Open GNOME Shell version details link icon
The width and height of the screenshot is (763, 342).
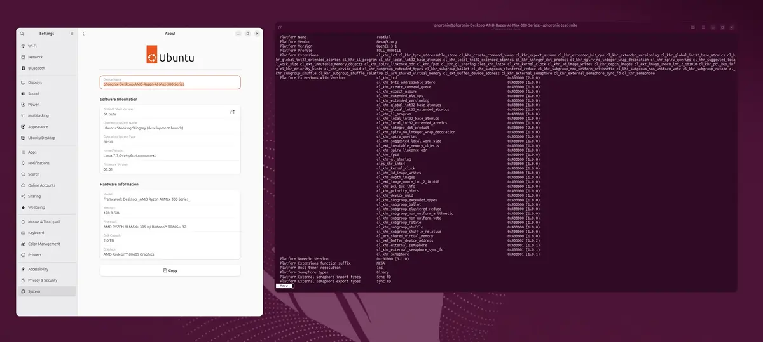click(232, 112)
